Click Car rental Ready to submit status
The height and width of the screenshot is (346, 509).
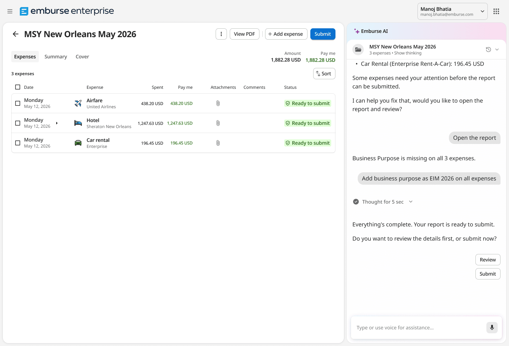[308, 143]
